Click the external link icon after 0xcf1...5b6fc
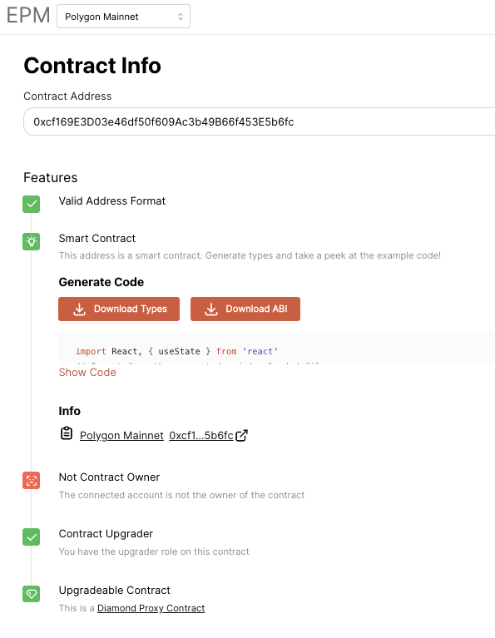 241,435
